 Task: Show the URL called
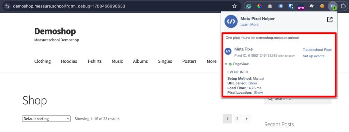coord(253,83)
